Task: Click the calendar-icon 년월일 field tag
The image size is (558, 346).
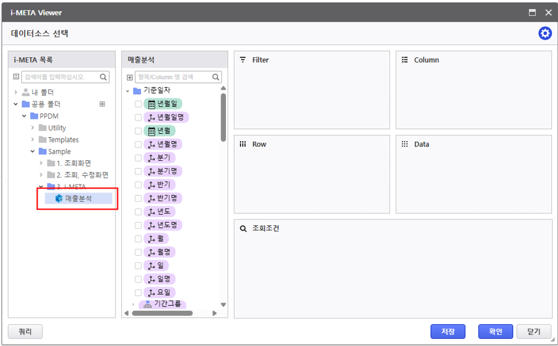Action: 162,104
